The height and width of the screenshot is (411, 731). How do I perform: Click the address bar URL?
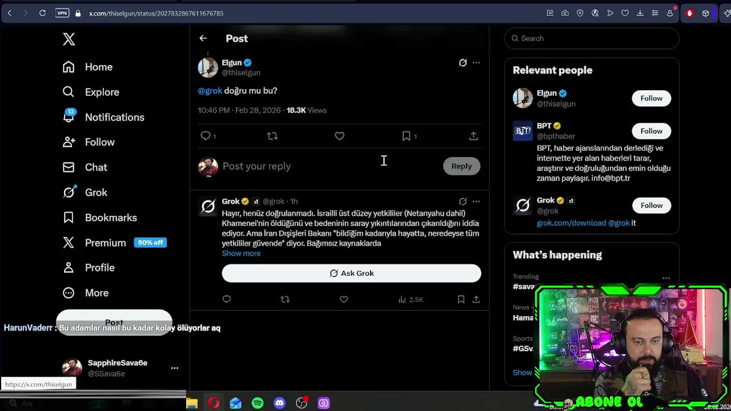coord(156,13)
